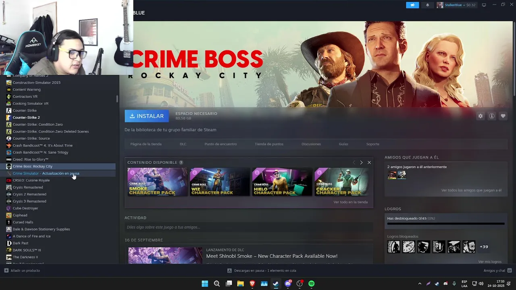Open the +39 locked achievements

(484, 246)
